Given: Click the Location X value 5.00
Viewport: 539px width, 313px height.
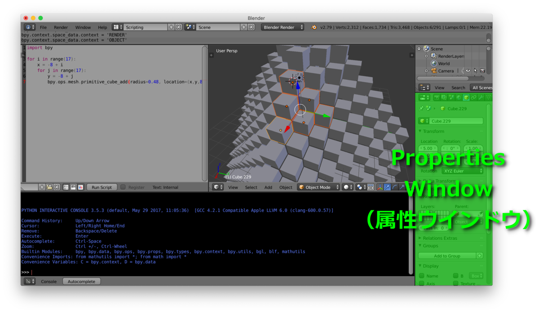Looking at the screenshot, I should click(x=428, y=148).
